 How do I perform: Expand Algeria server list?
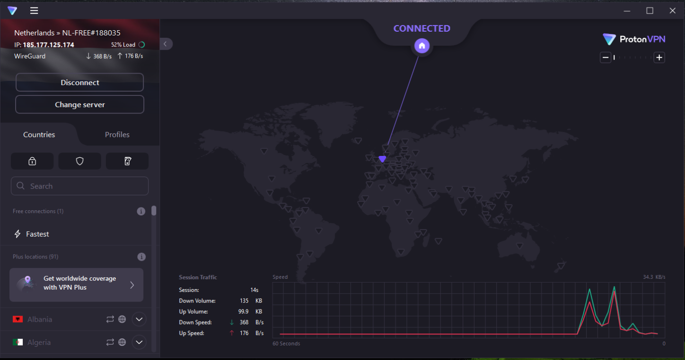point(139,342)
